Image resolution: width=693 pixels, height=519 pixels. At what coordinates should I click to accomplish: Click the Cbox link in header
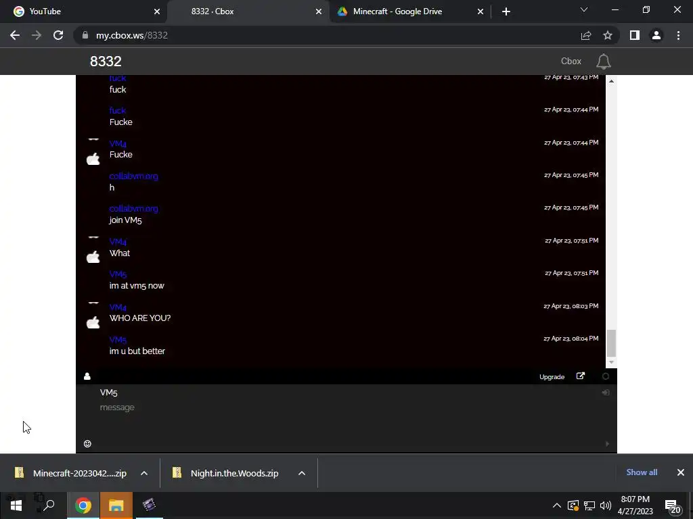coord(571,61)
